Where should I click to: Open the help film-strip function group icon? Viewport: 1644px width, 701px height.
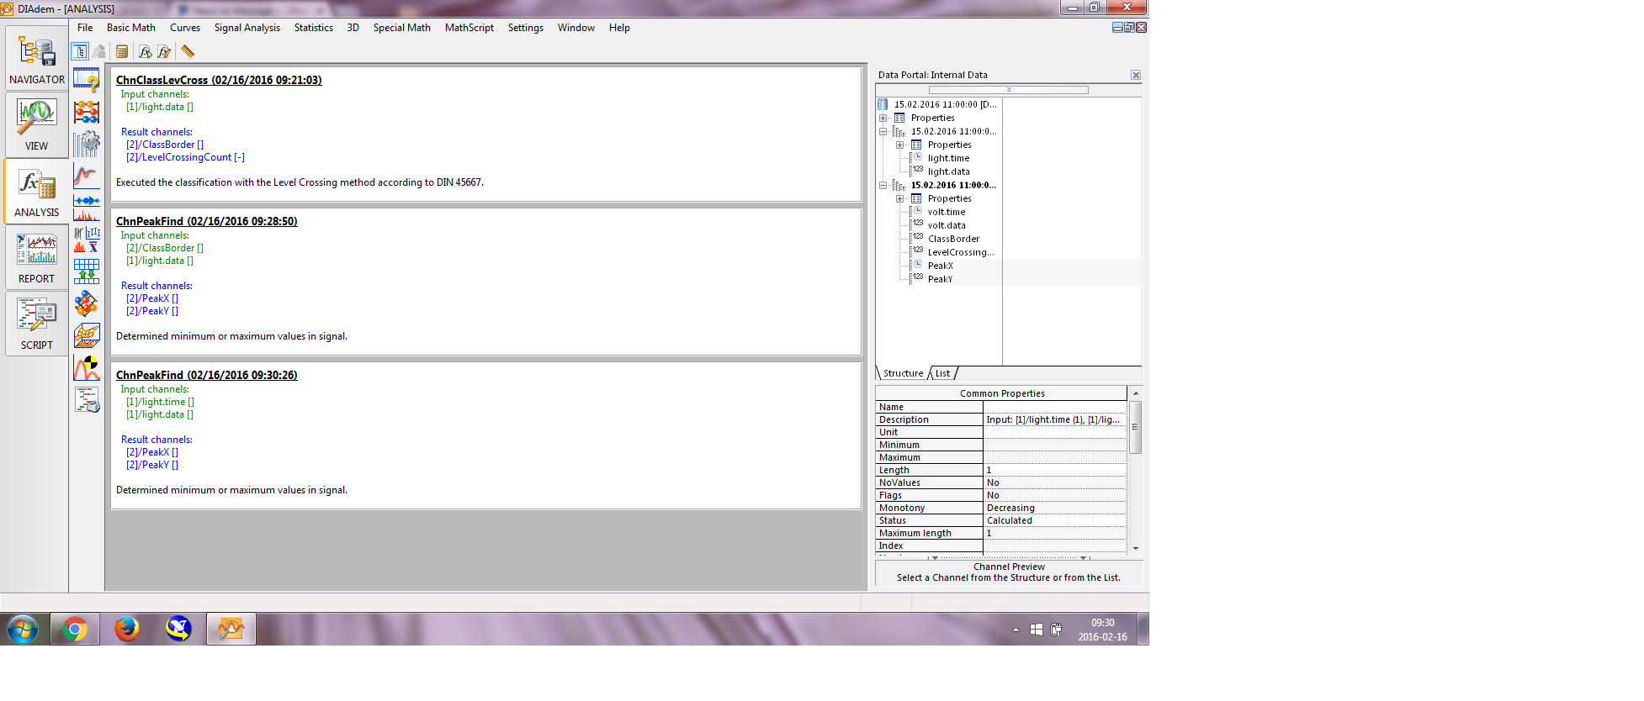(86, 80)
